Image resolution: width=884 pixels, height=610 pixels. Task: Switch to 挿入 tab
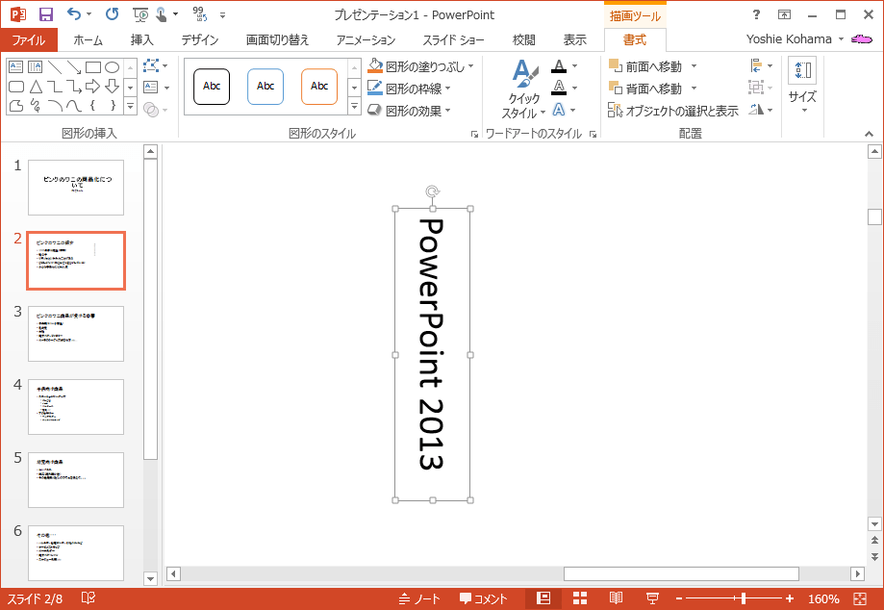pos(141,40)
